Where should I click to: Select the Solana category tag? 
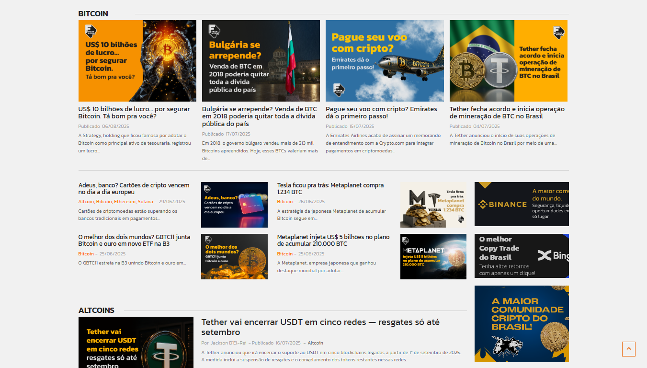click(145, 202)
